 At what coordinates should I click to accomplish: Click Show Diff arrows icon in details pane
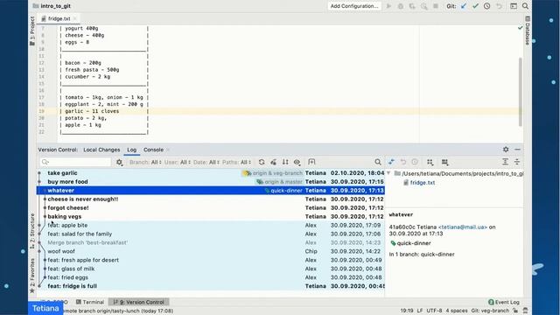pyautogui.click(x=391, y=162)
